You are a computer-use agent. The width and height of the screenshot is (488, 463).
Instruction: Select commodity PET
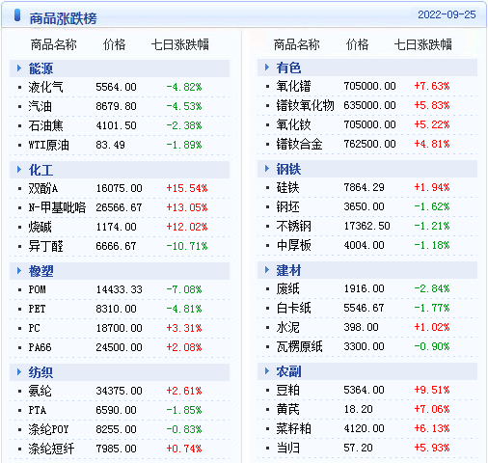click(37, 309)
